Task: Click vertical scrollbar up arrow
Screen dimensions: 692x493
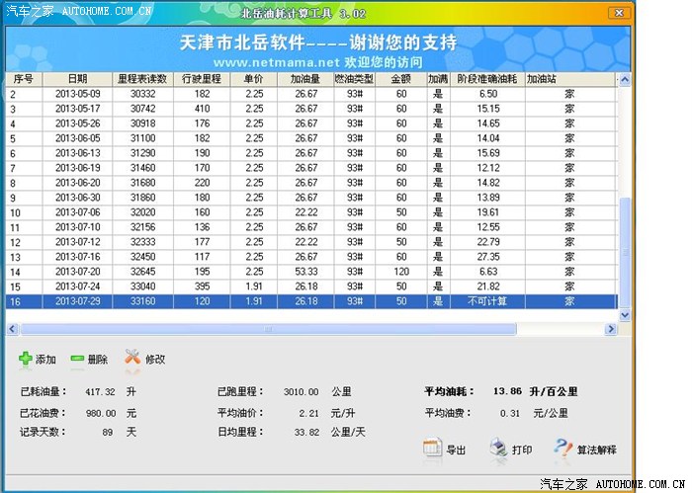Action: tap(624, 79)
